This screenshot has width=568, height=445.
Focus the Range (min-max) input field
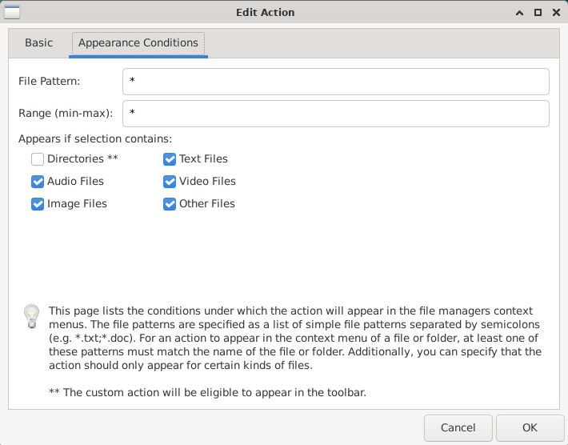(x=335, y=114)
